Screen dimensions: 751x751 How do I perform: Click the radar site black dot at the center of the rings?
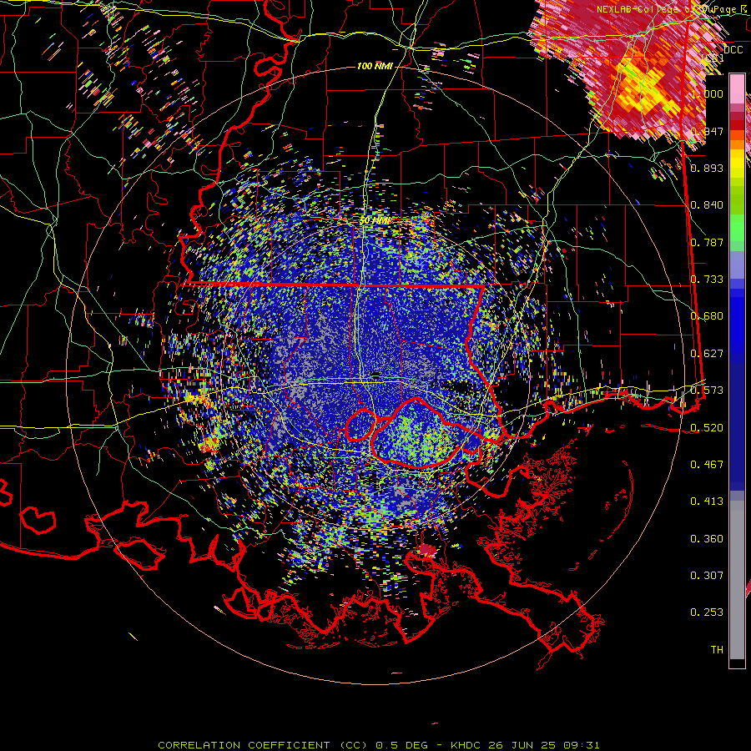click(376, 375)
